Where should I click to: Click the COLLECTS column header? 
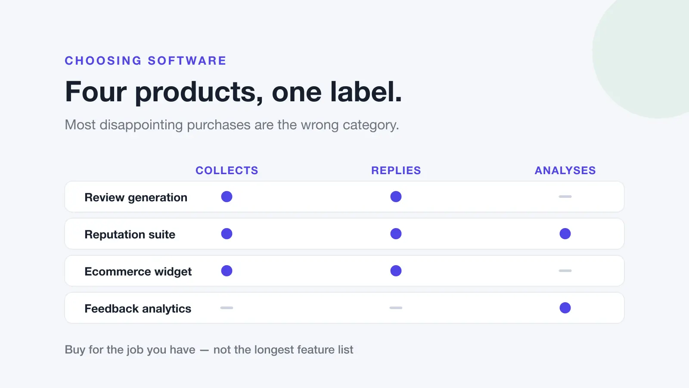pos(227,171)
